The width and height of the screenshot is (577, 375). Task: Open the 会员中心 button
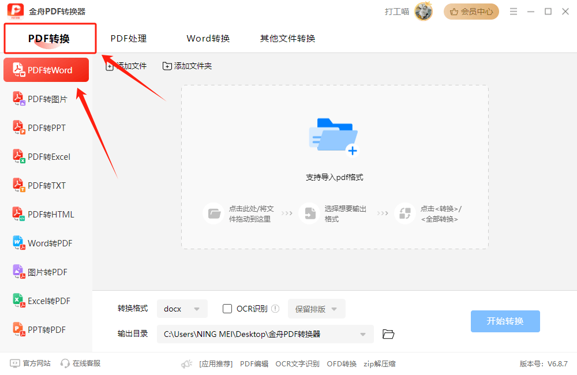click(x=471, y=12)
